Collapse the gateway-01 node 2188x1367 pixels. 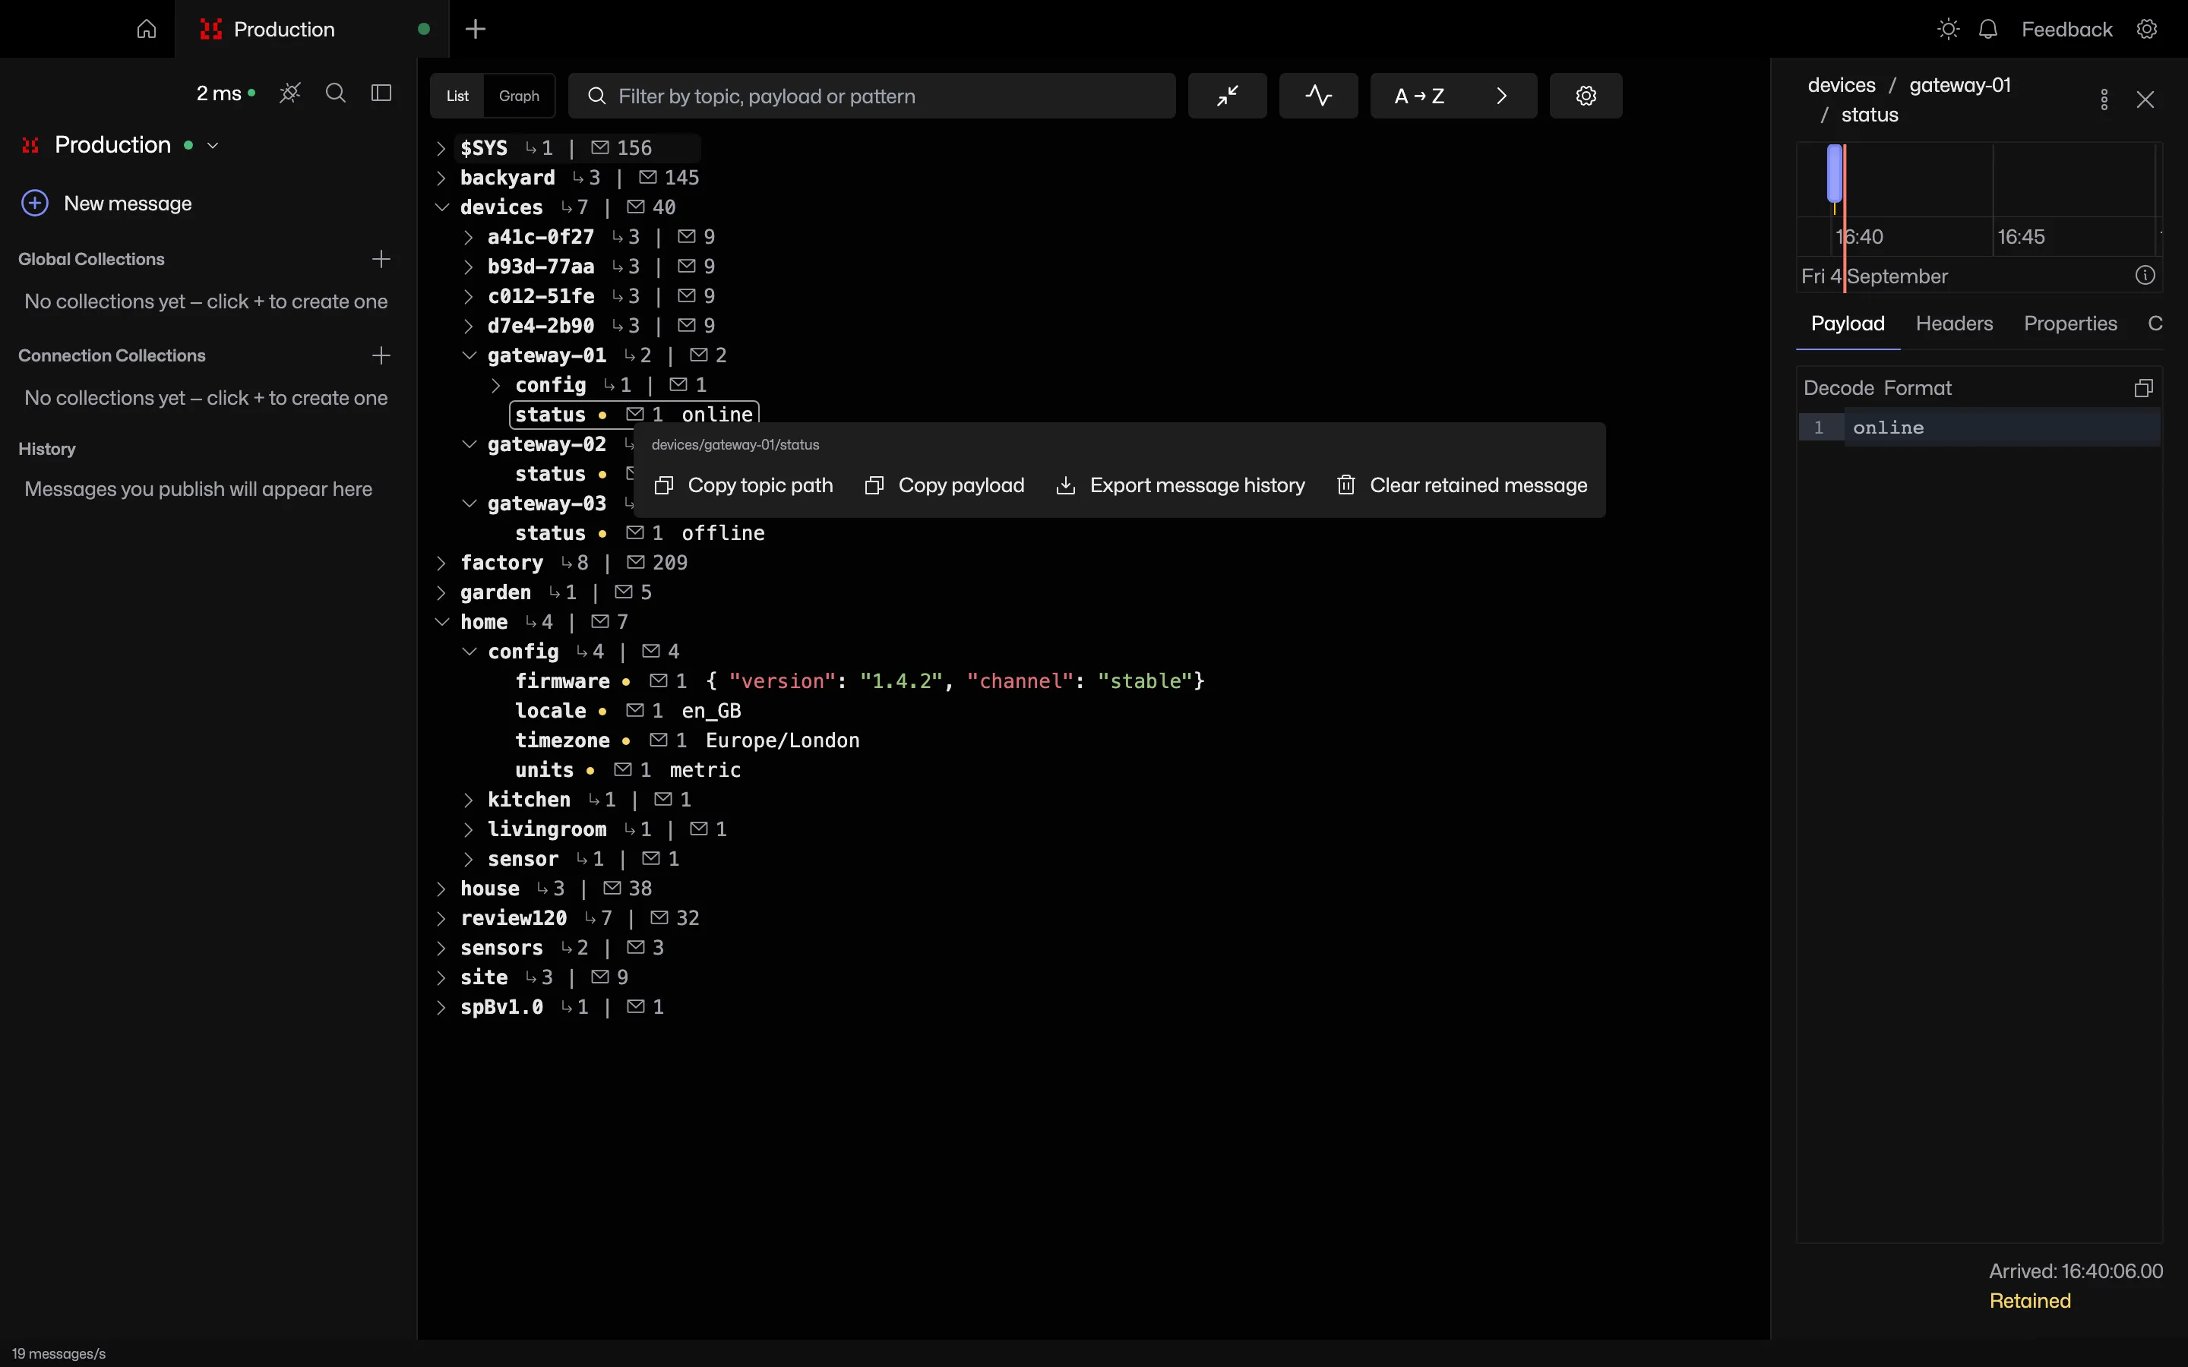(x=468, y=355)
